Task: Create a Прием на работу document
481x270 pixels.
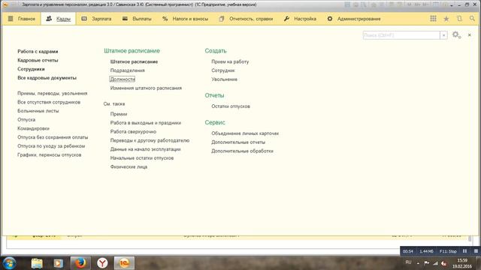Action: pyautogui.click(x=230, y=61)
